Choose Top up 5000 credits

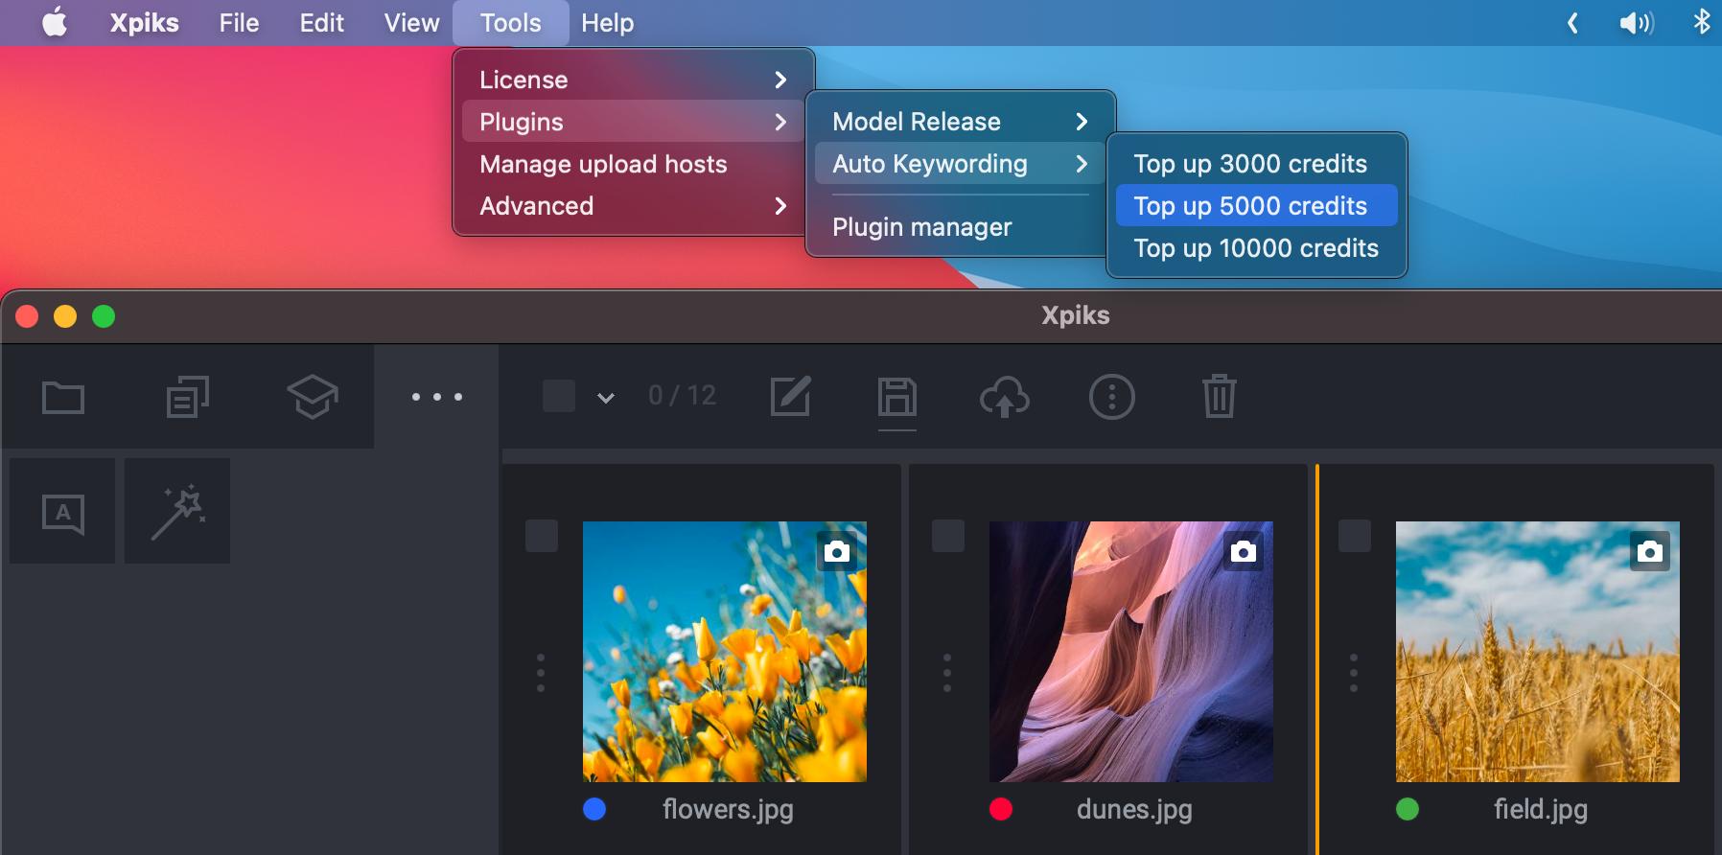(1257, 206)
